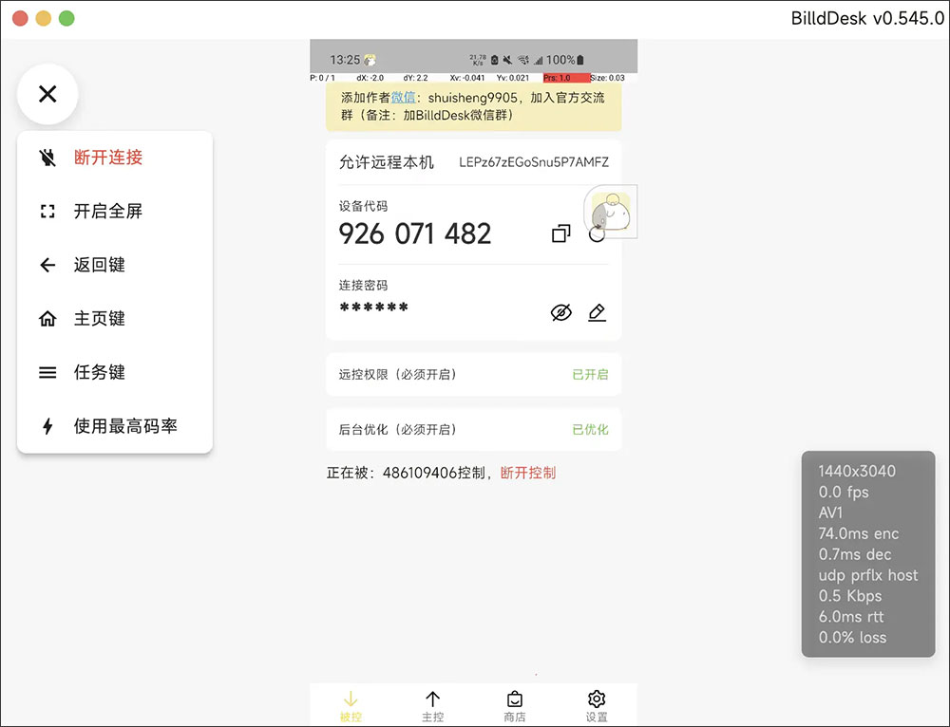
Task: Click the BilldDesk v0.545.0 title text
Action: point(867,19)
